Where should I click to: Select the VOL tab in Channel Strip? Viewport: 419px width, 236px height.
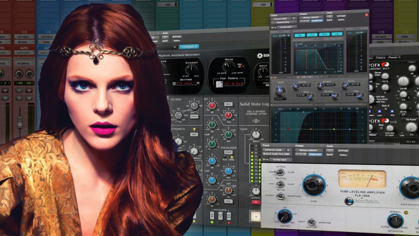[337, 34]
